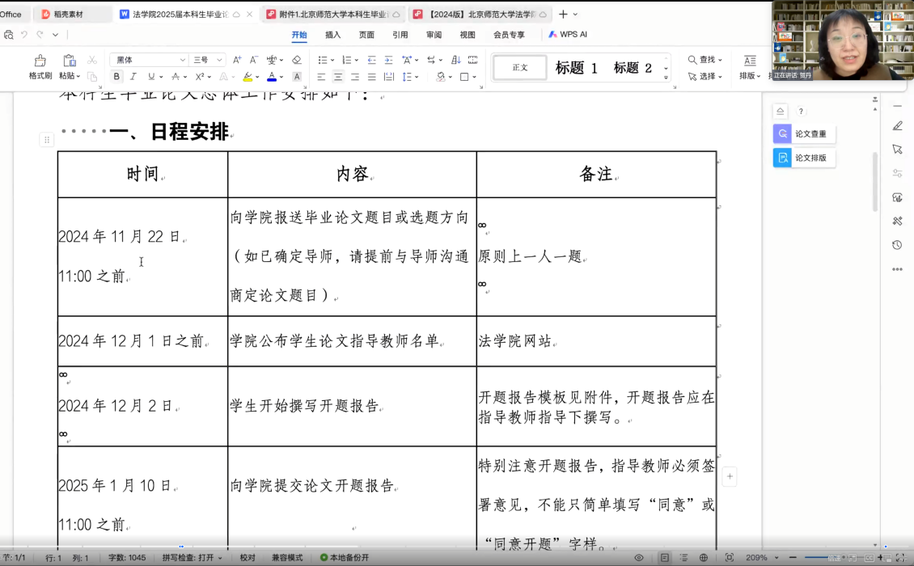Click the 209% zoom level in status bar
This screenshot has width=914, height=566.
[x=756, y=558]
